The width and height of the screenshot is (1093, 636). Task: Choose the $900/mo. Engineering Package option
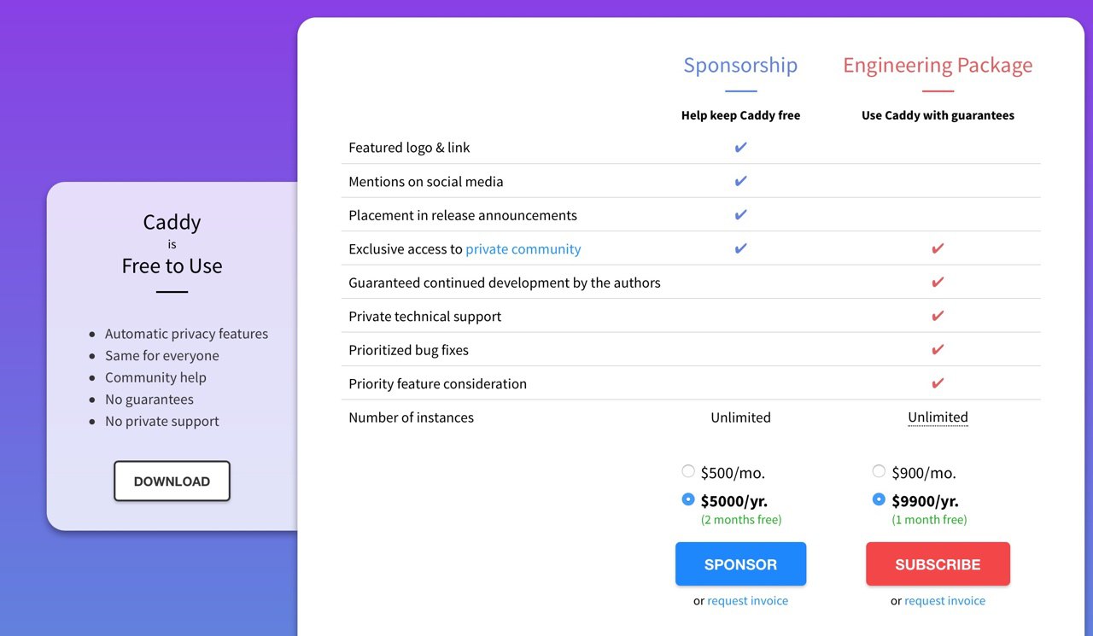pos(879,471)
